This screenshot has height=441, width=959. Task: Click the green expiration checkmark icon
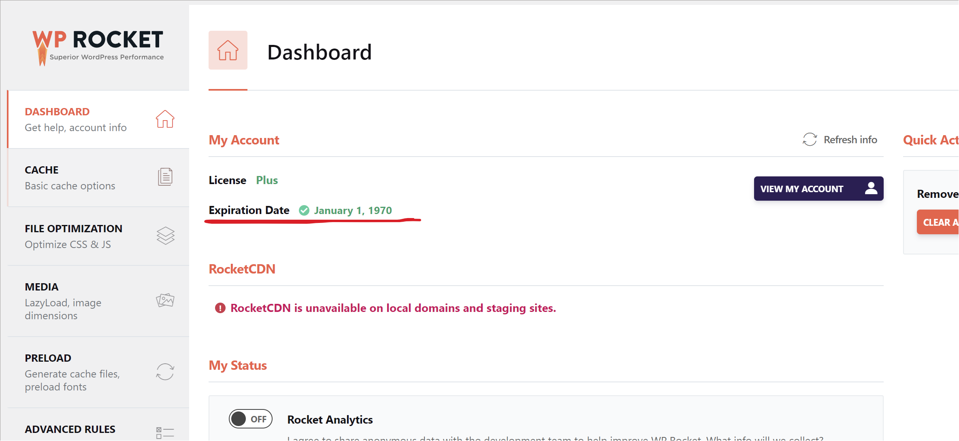coord(304,210)
